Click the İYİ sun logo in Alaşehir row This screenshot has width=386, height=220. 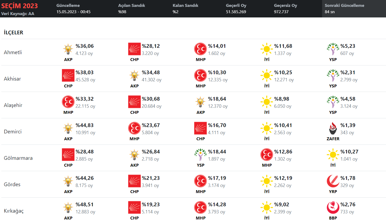[x=267, y=102]
